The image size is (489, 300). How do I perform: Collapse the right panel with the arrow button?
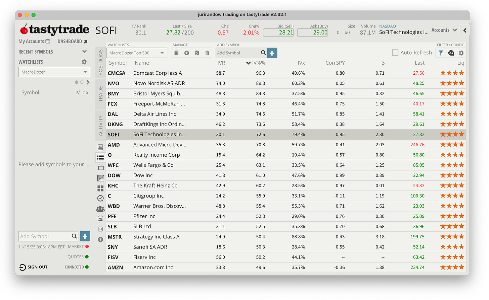click(x=465, y=30)
